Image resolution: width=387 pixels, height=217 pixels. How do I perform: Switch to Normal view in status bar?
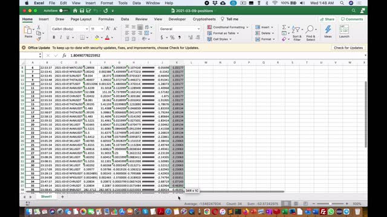pyautogui.click(x=286, y=204)
